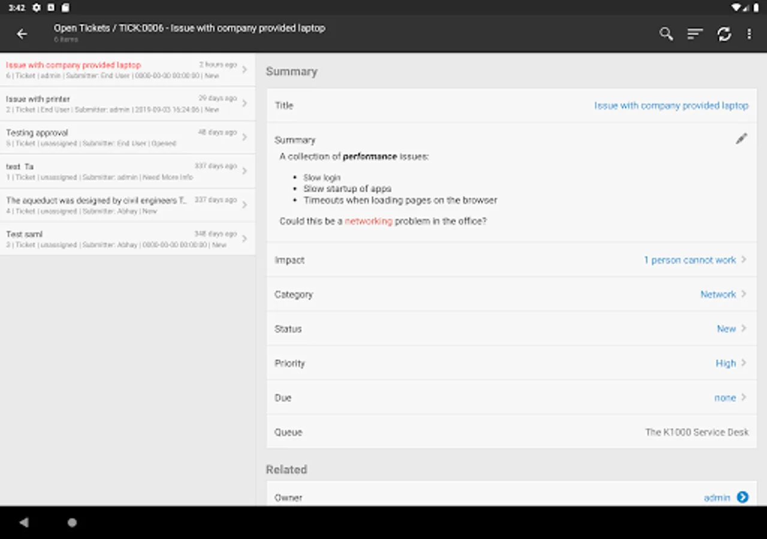The width and height of the screenshot is (767, 539).
Task: Open the sort/filter lines icon
Action: pos(695,34)
